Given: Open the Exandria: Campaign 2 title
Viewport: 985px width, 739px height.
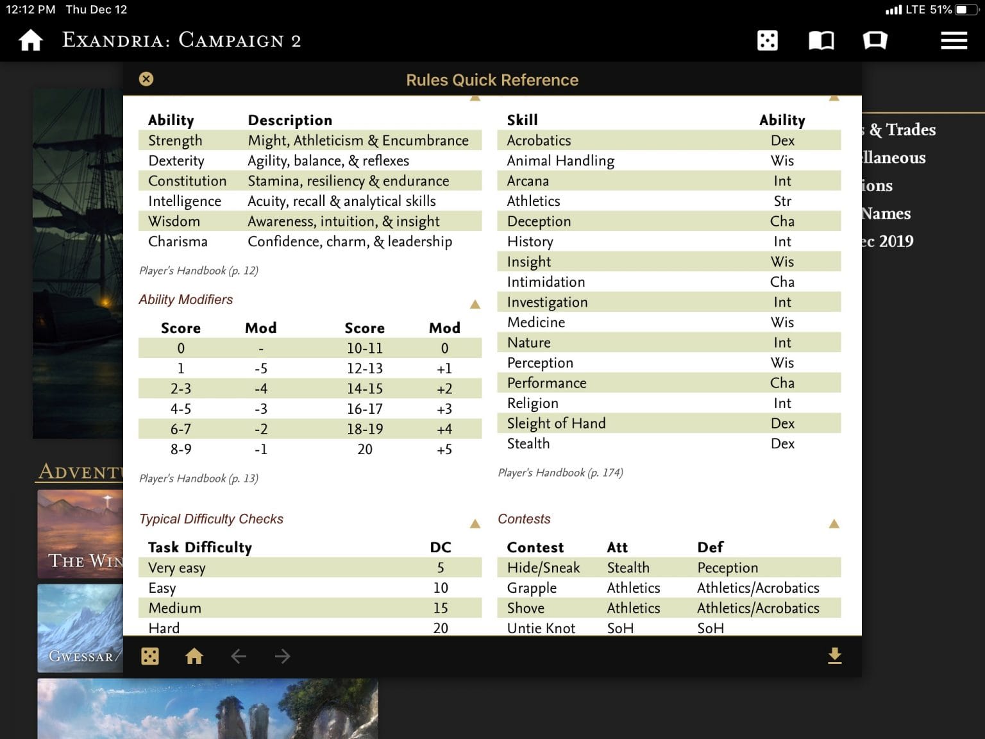Looking at the screenshot, I should (x=181, y=40).
